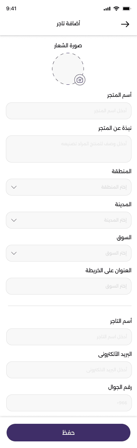Screen dimensions: 137x448
Task: Expand the المدينة city dropdown chevron
Action: pyautogui.click(x=14, y=220)
